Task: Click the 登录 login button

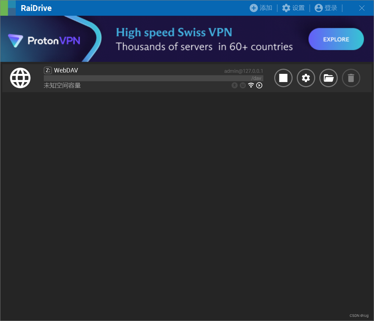Action: tap(326, 8)
